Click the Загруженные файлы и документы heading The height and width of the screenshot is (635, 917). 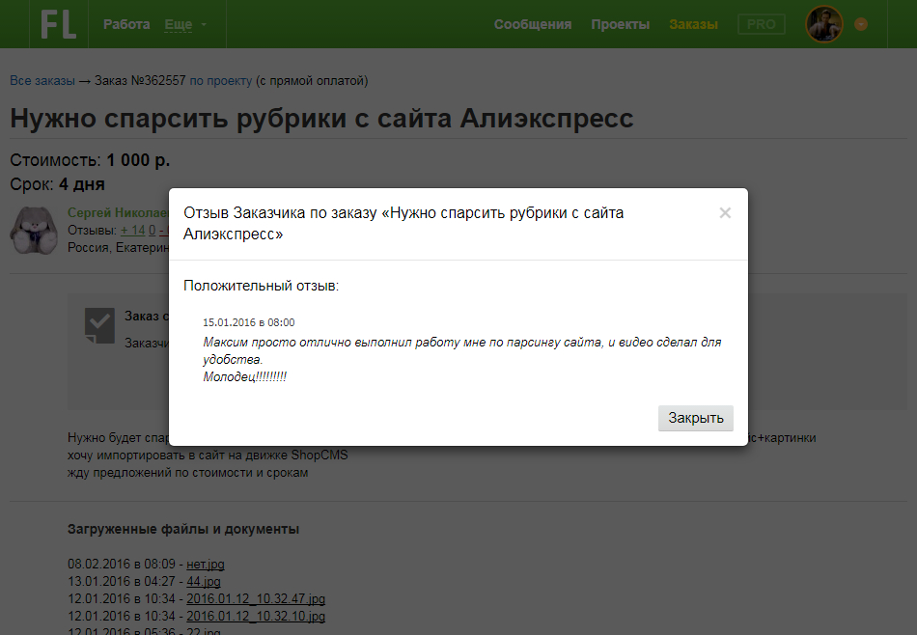[183, 529]
